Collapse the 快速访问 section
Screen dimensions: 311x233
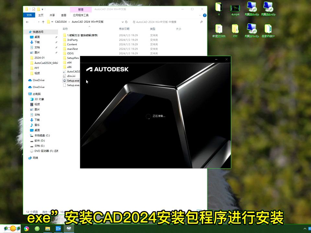click(28, 31)
